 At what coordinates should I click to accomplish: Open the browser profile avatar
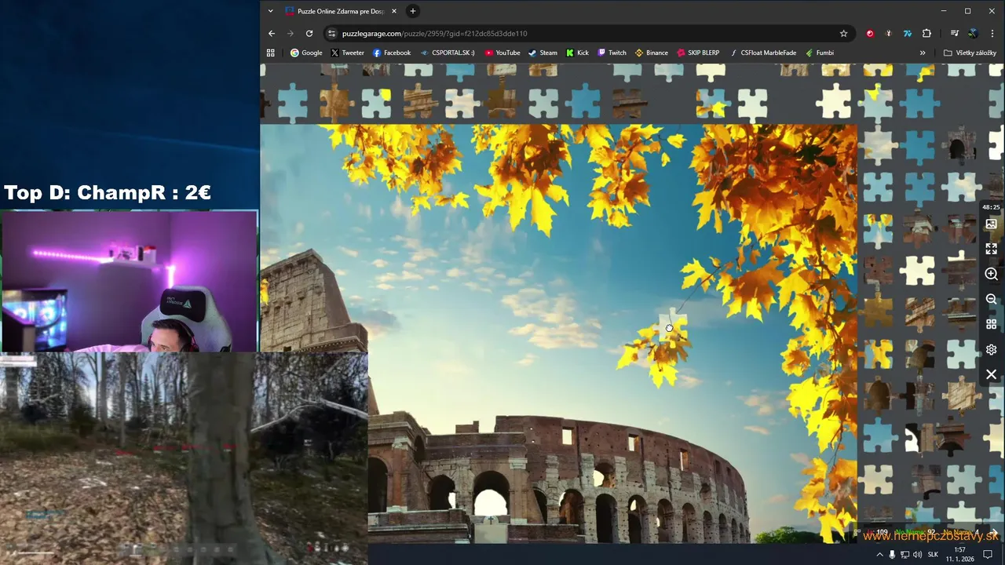pyautogui.click(x=973, y=34)
